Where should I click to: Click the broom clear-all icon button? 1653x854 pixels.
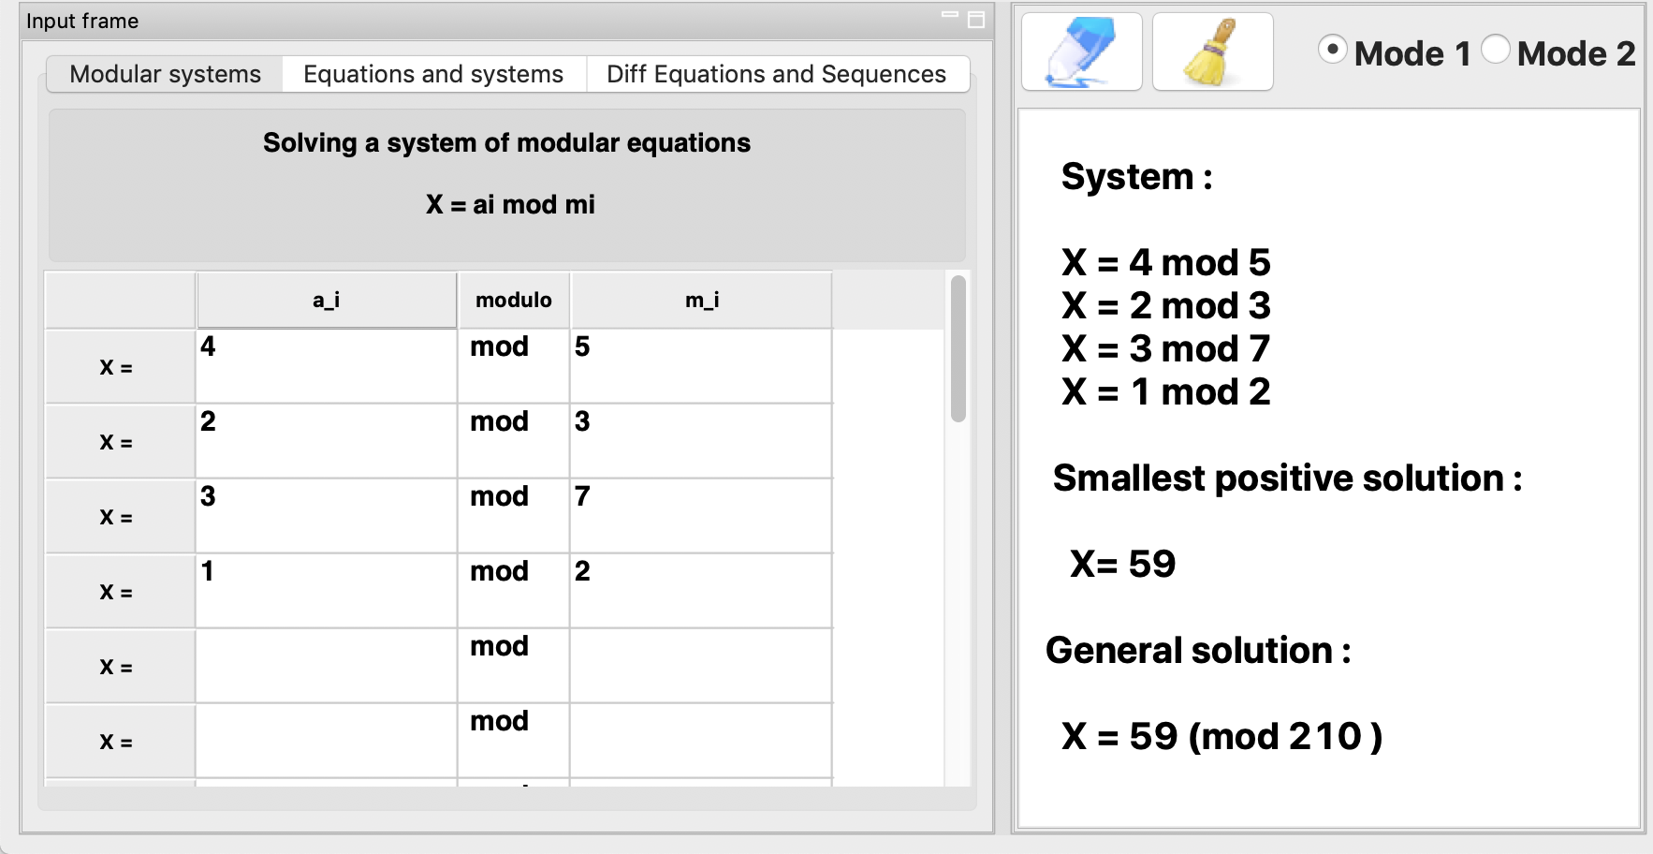1212,52
